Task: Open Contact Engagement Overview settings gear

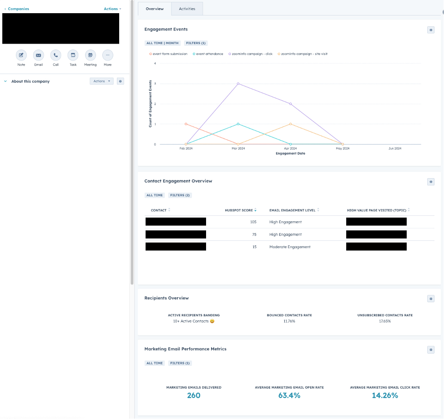Action: tap(431, 182)
